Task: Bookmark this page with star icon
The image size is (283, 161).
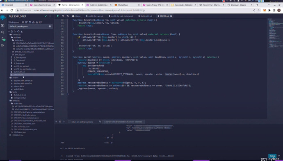Action: coord(258,11)
